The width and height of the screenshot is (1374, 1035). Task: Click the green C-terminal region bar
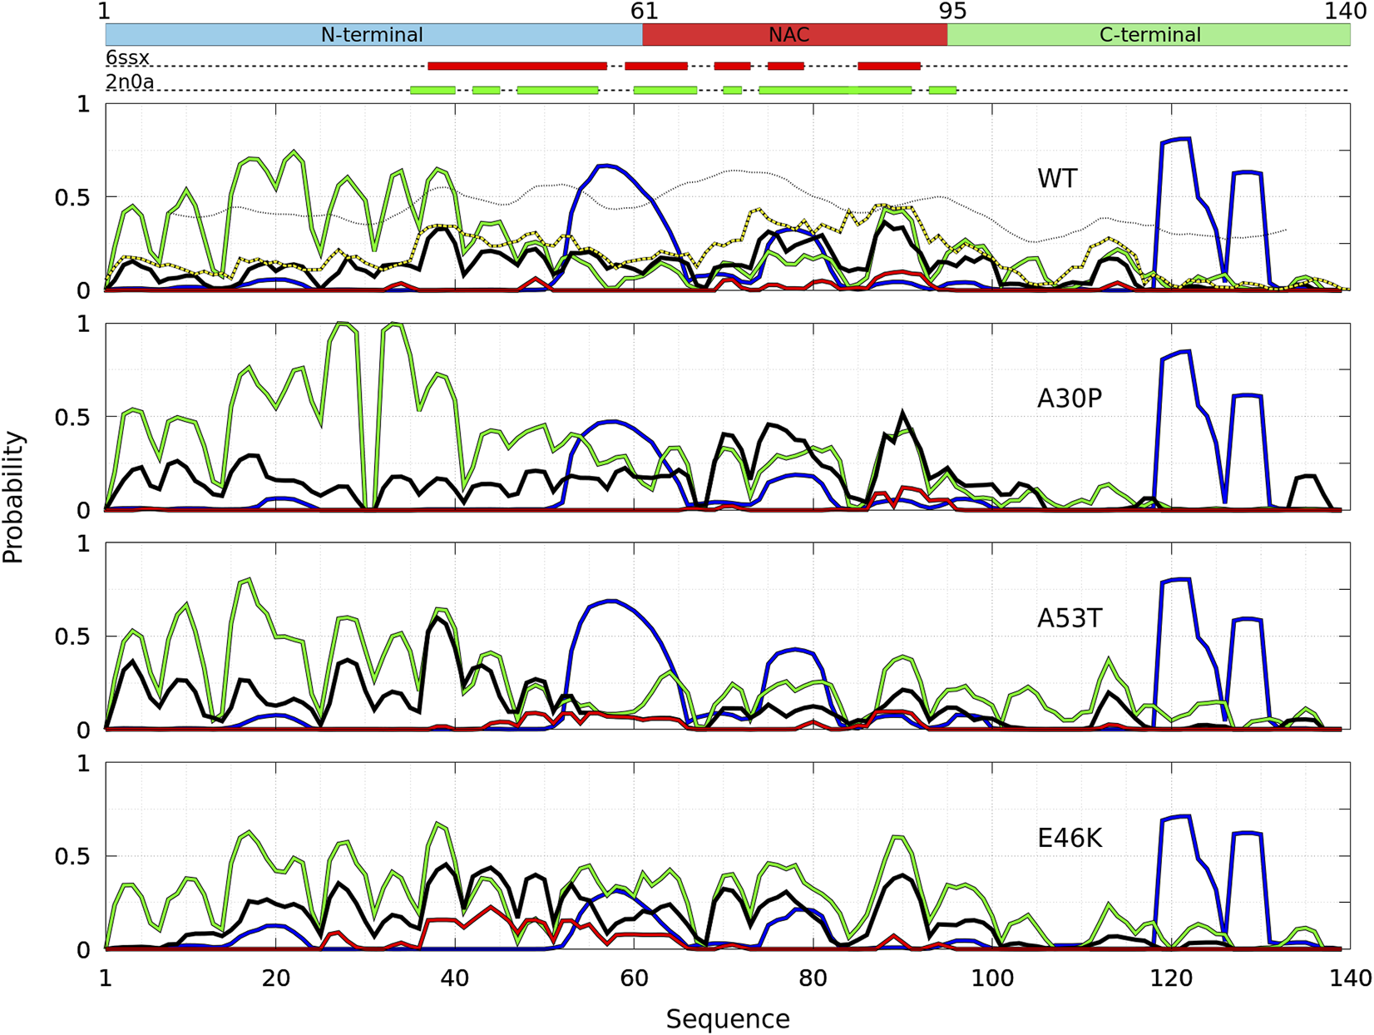pyautogui.click(x=1149, y=35)
